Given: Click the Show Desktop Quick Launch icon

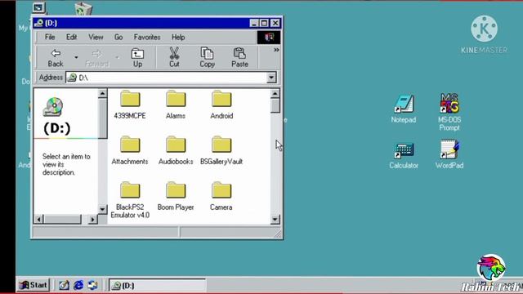Looking at the screenshot, I should pos(64,285).
